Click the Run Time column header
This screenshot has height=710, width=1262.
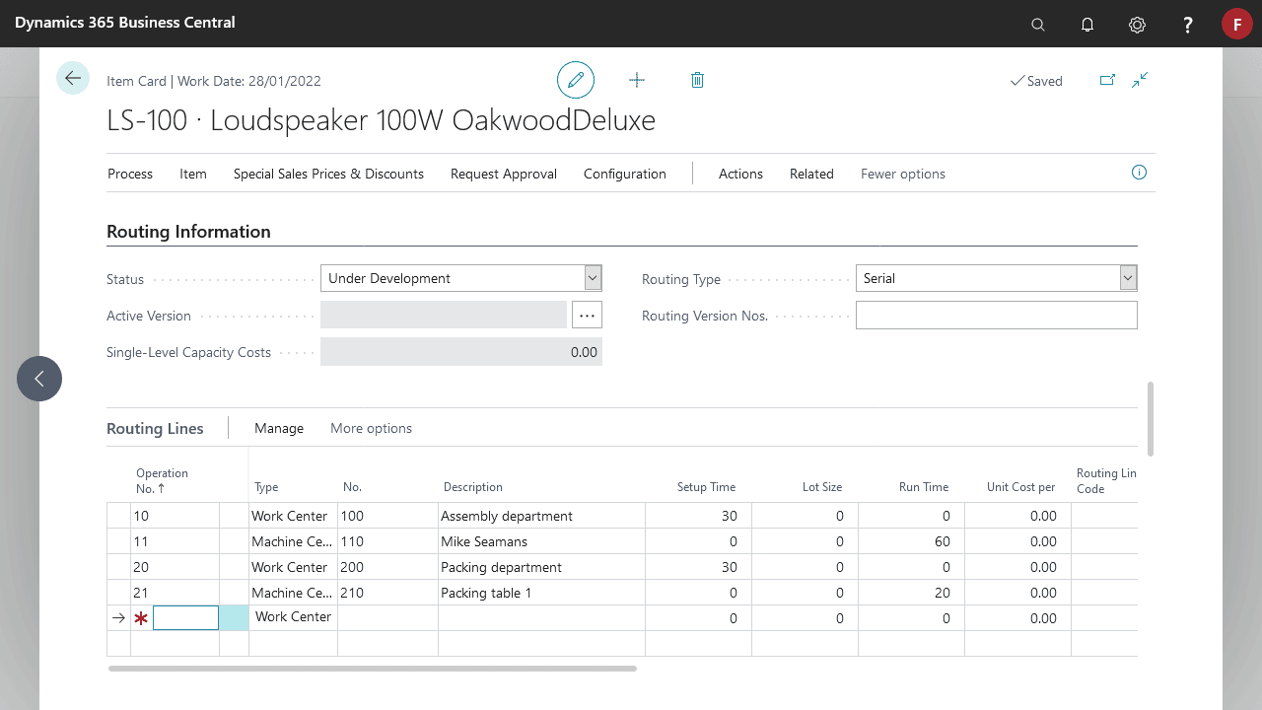point(924,487)
